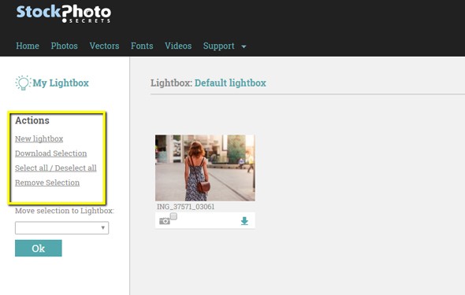Tick the selection checkbox under the photo

pos(173,216)
